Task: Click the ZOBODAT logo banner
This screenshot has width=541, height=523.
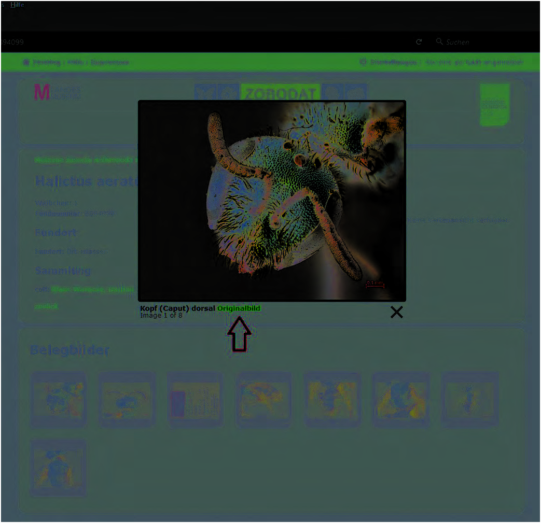Action: (280, 93)
